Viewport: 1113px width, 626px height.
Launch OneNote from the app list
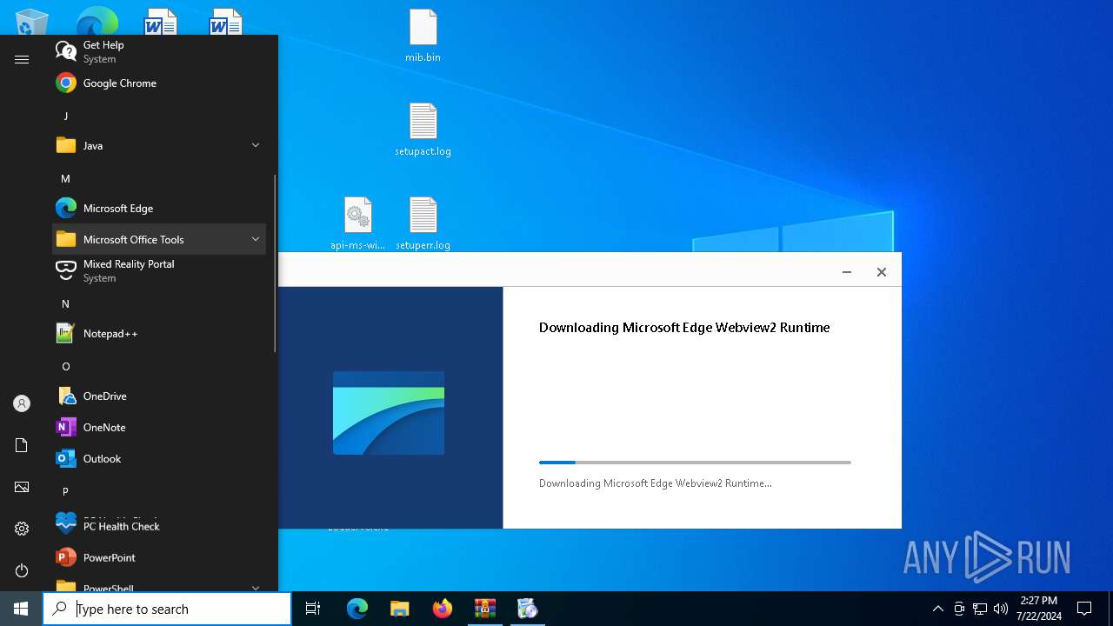coord(159,428)
